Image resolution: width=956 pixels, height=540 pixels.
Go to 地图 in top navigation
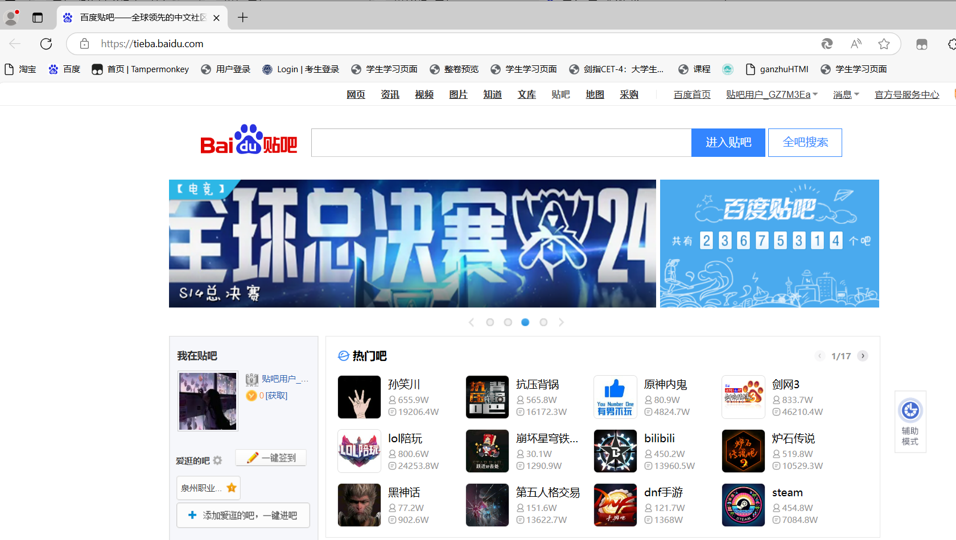[x=595, y=94]
